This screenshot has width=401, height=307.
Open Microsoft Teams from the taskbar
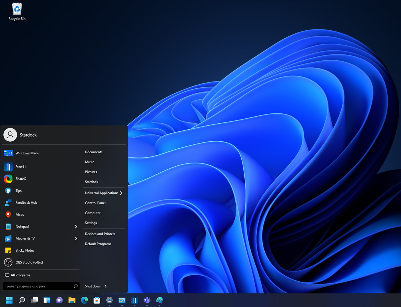pos(147,300)
